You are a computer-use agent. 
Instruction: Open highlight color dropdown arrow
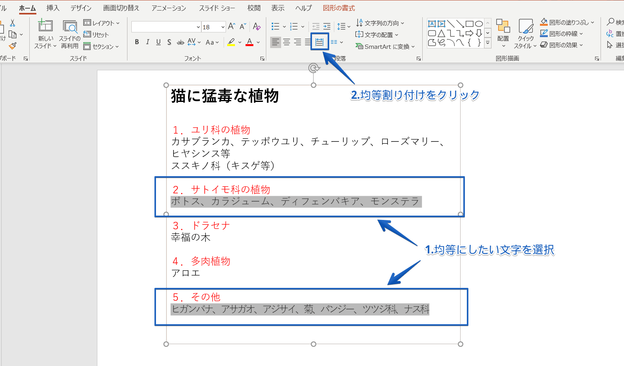pos(240,42)
